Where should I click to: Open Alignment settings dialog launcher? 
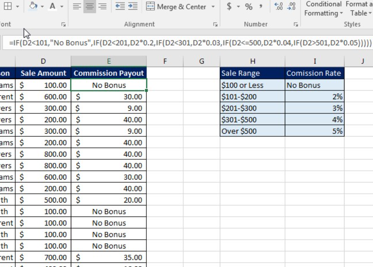click(x=215, y=24)
